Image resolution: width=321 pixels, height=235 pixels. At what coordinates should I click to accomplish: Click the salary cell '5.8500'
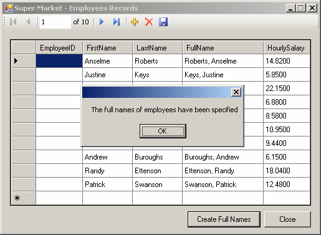coord(287,75)
